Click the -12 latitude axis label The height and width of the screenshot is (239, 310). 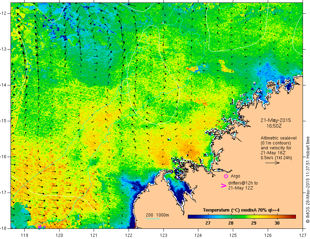click(4, 13)
